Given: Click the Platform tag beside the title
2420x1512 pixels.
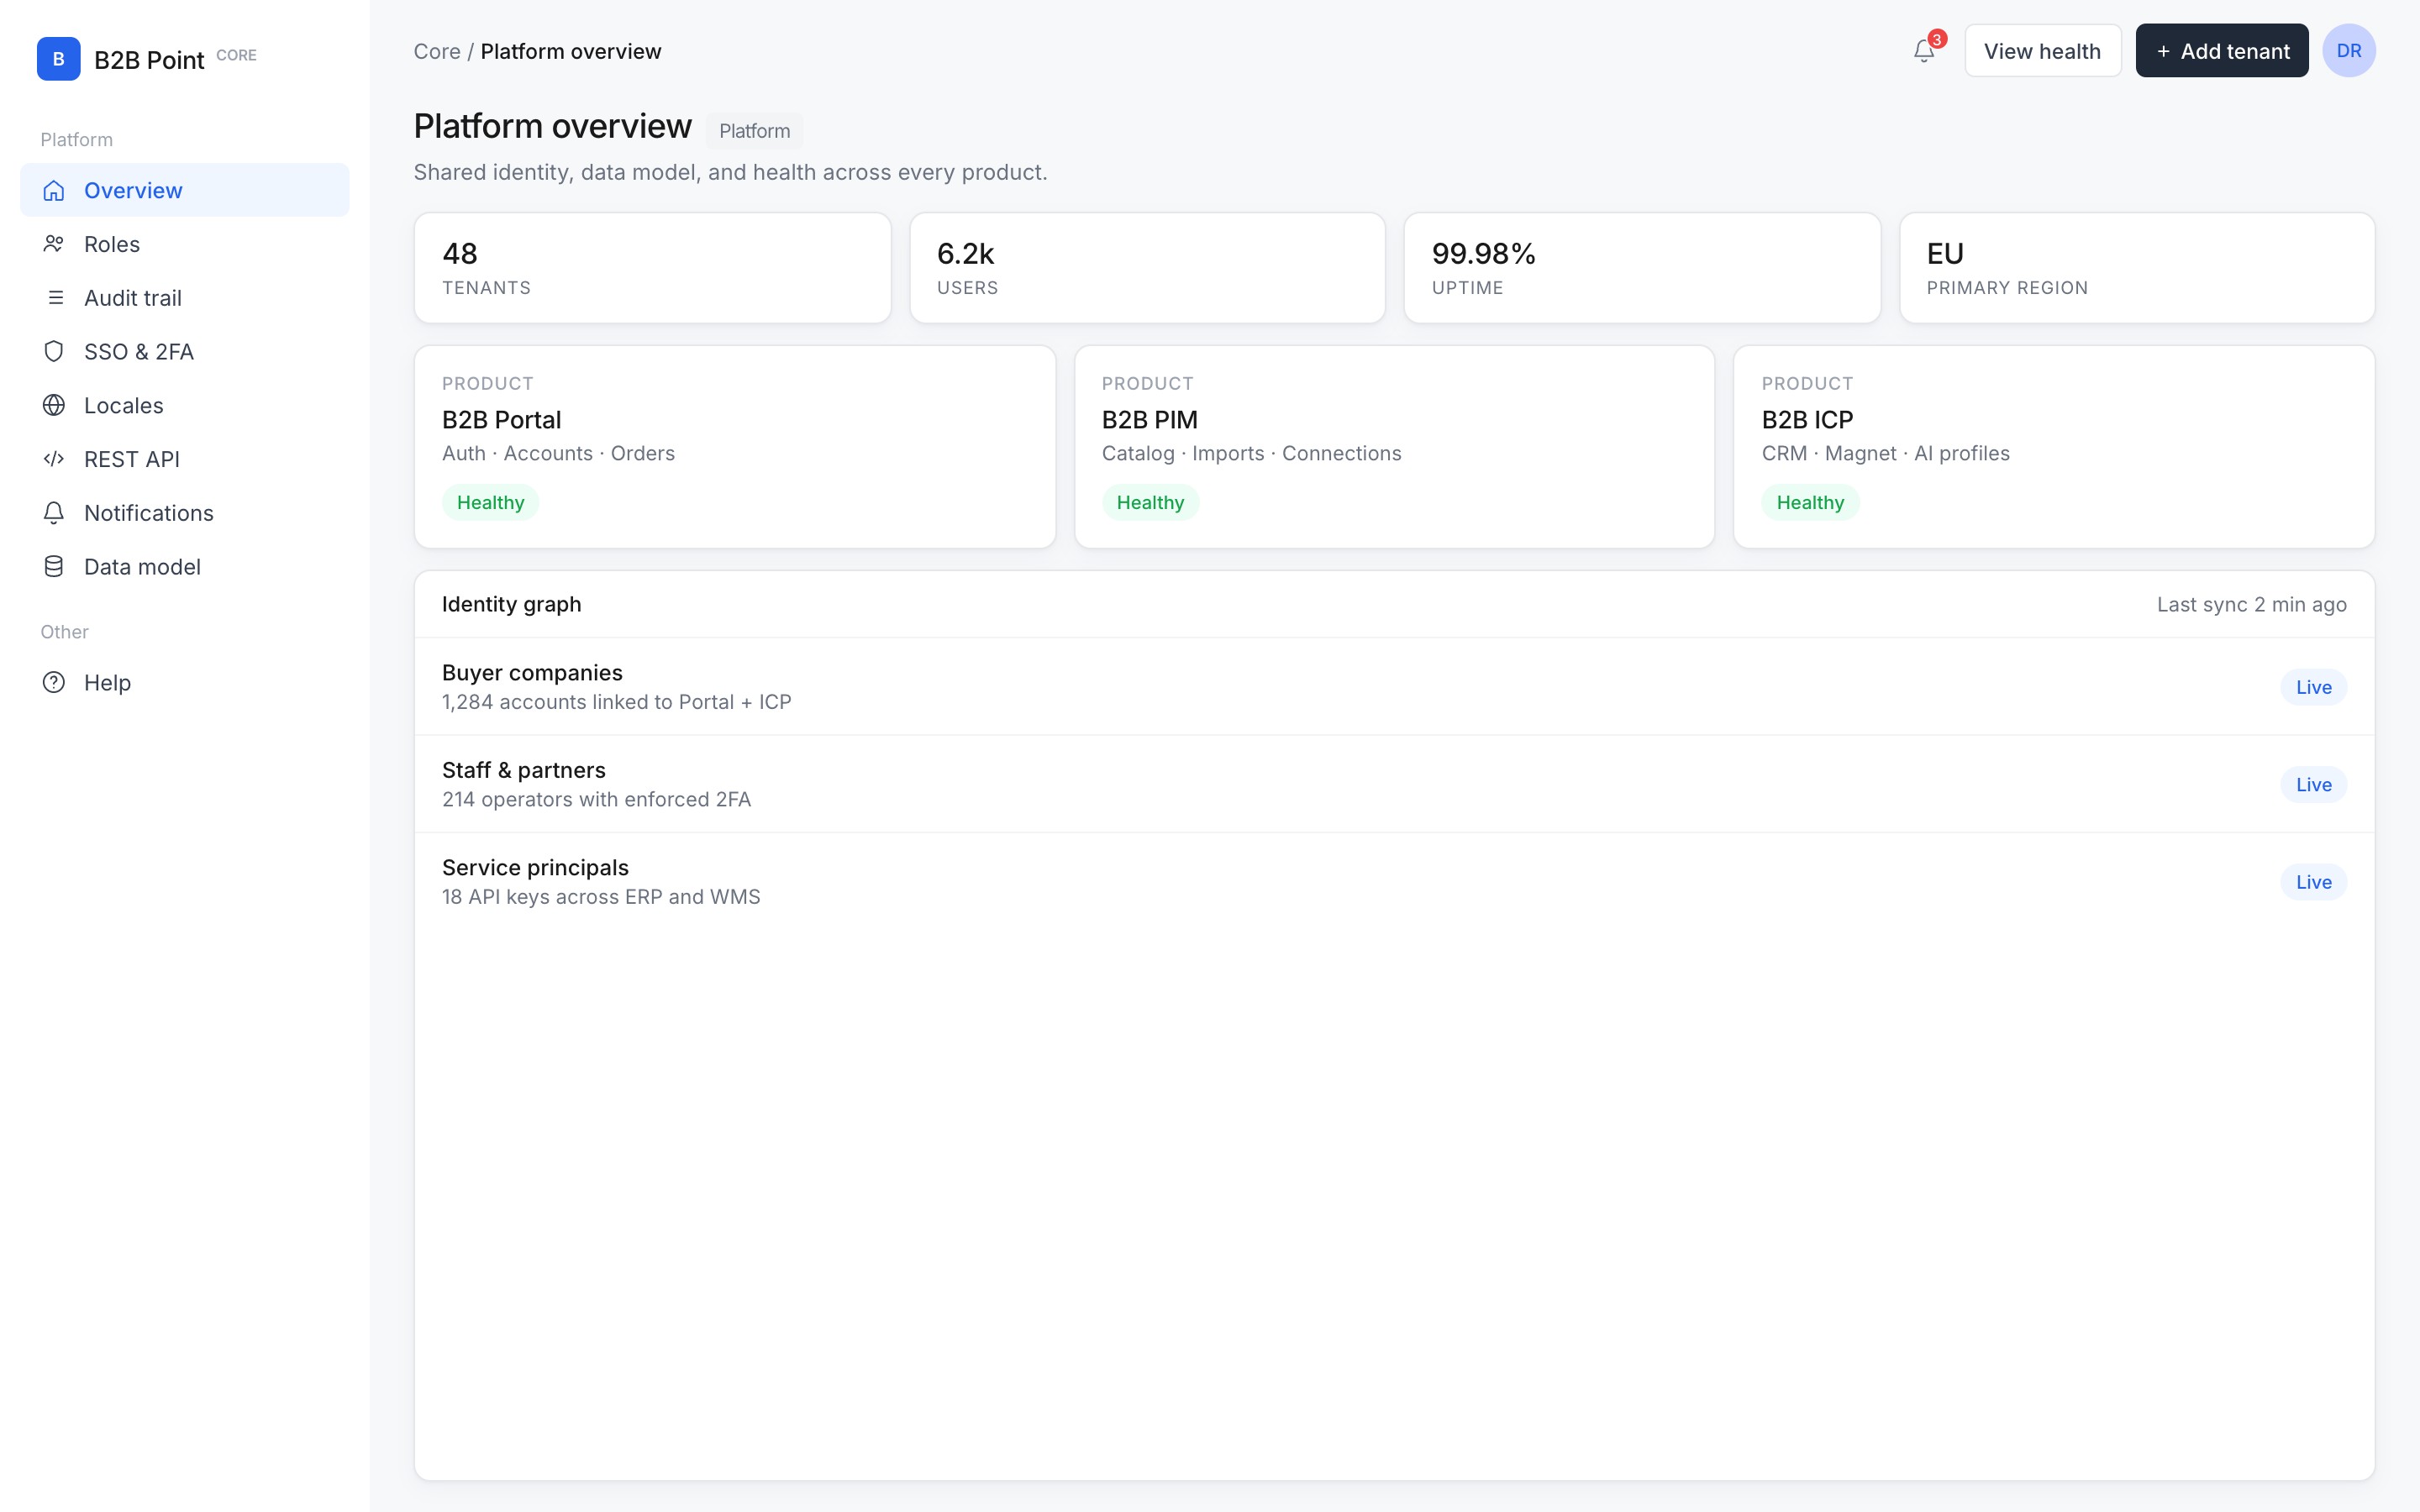Looking at the screenshot, I should [x=754, y=131].
